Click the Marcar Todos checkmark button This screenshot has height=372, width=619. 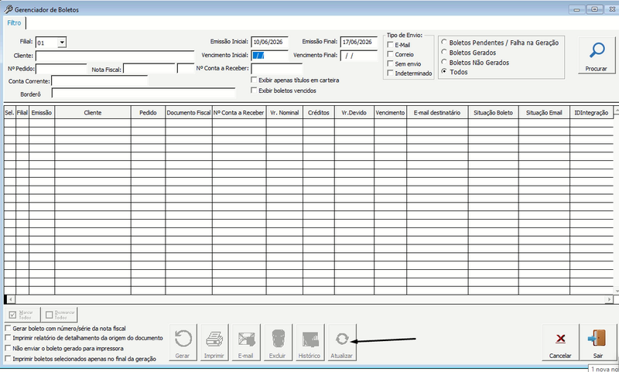click(x=22, y=315)
